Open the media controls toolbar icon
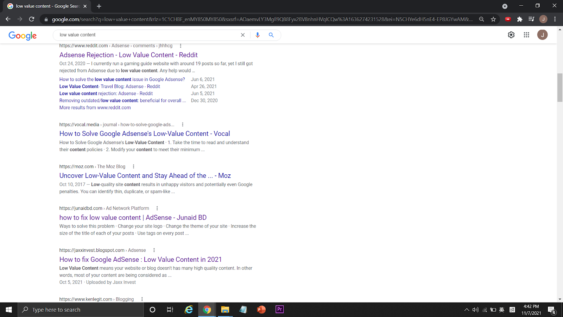The width and height of the screenshot is (563, 317). [x=531, y=19]
